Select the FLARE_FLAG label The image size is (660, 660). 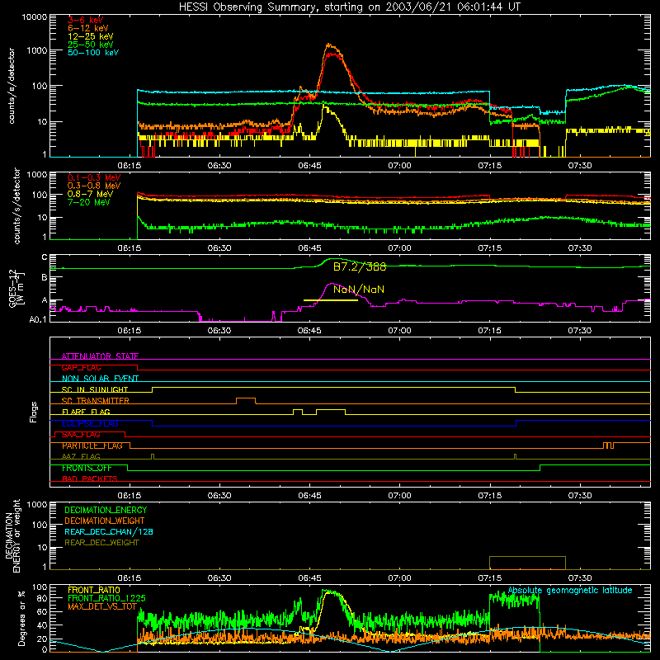point(86,412)
